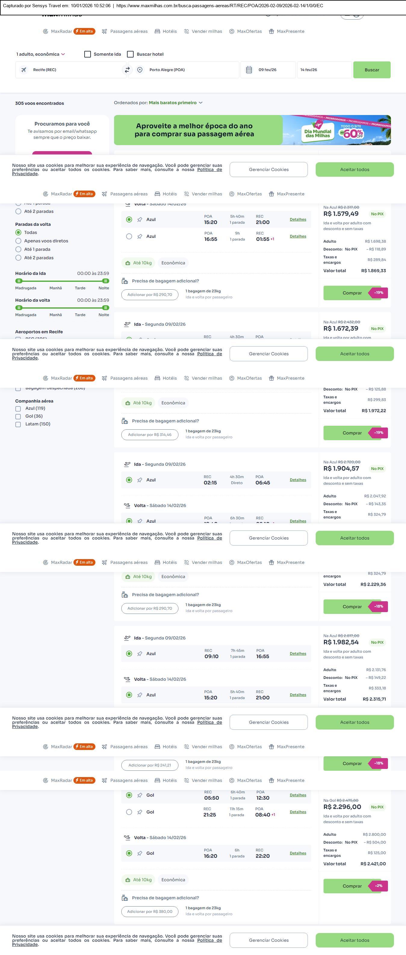Pin the Azul 09:10 outbound flight
The image size is (406, 955).
click(140, 654)
